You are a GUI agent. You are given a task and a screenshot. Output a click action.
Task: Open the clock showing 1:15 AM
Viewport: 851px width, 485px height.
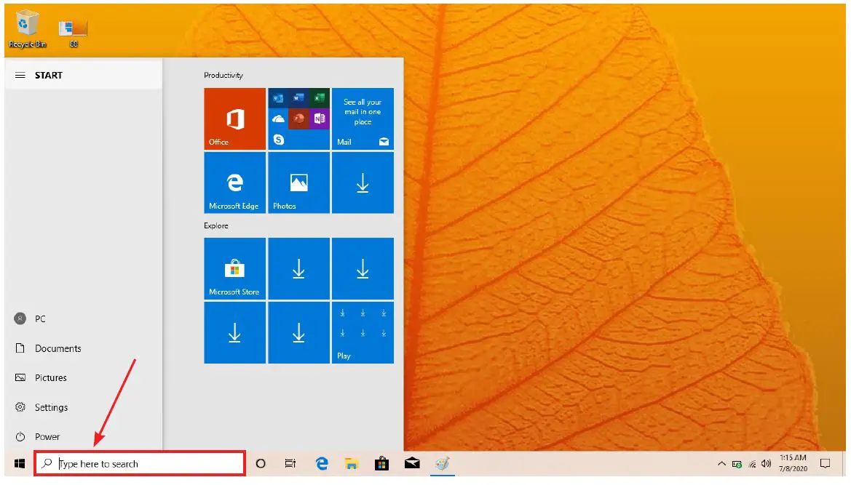point(793,463)
